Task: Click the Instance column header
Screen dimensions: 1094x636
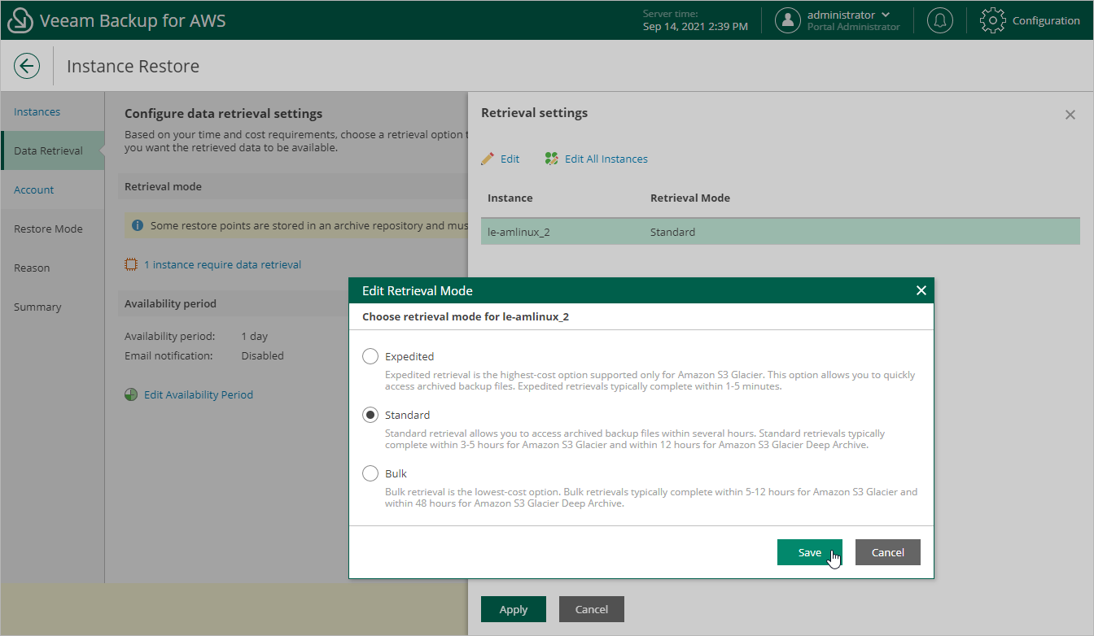Action: (x=510, y=198)
